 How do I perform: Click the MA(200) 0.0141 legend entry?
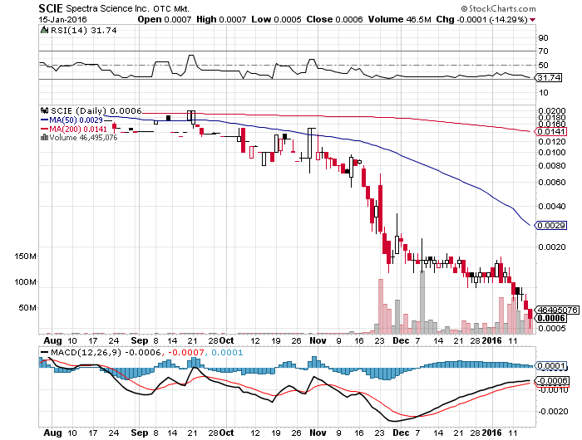click(x=78, y=129)
